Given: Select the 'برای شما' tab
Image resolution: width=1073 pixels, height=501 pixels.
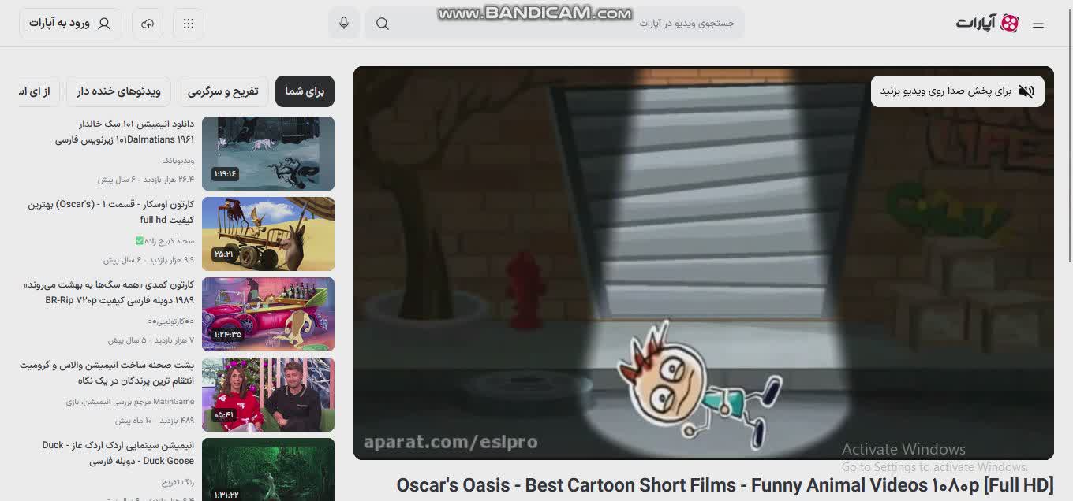Looking at the screenshot, I should click(x=305, y=91).
